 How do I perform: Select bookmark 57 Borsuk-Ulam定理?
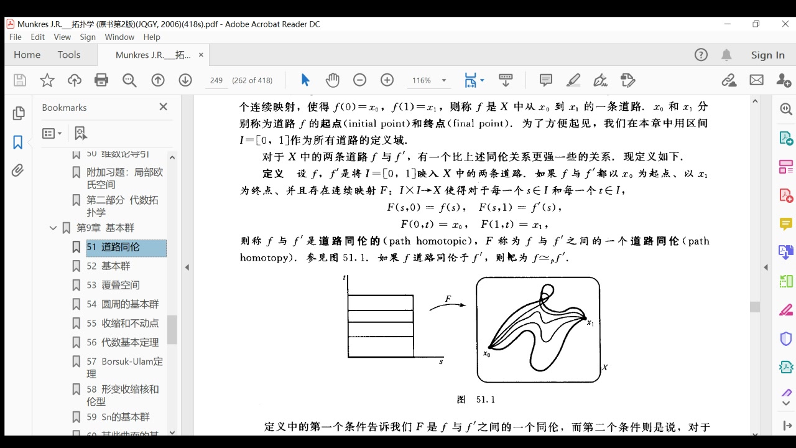[x=125, y=367]
